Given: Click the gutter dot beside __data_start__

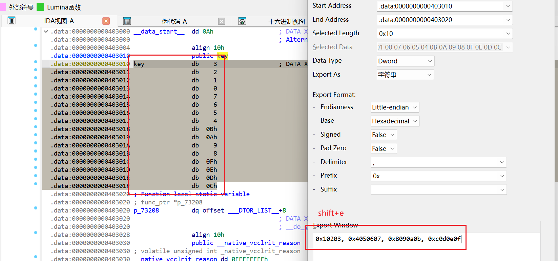Looking at the screenshot, I should click(x=36, y=29).
